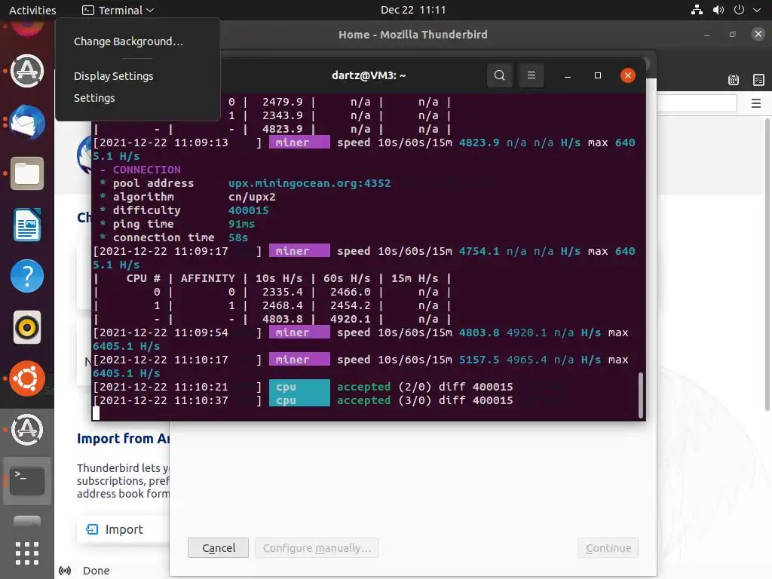Click the power icon in top bar
Screen dimensions: 772x579
pyautogui.click(x=739, y=10)
